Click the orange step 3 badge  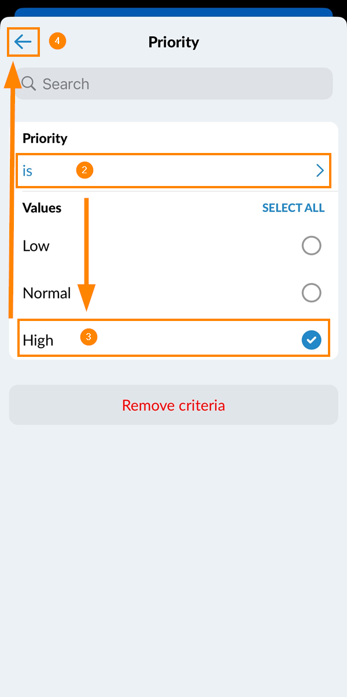coord(88,337)
